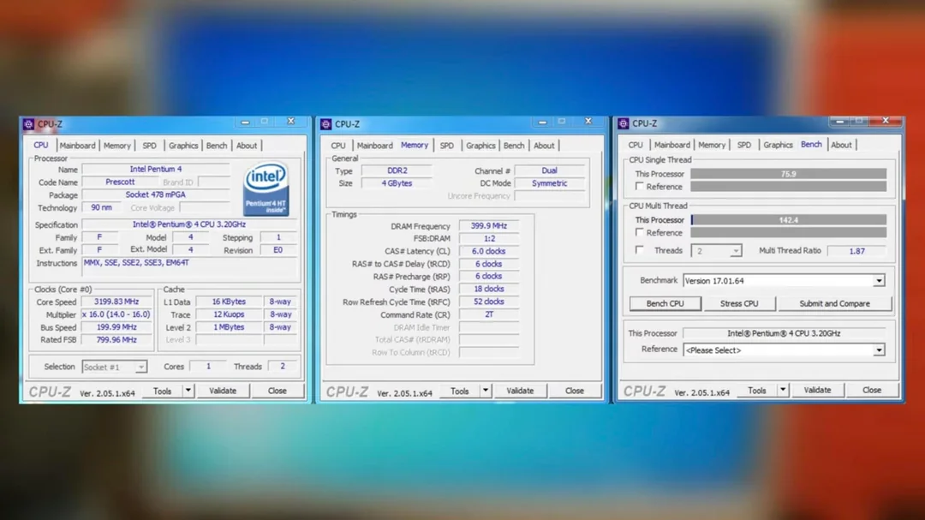Screen dimensions: 925x520
Task: Click the Name field Intel Pentium 4
Action: [x=156, y=170]
